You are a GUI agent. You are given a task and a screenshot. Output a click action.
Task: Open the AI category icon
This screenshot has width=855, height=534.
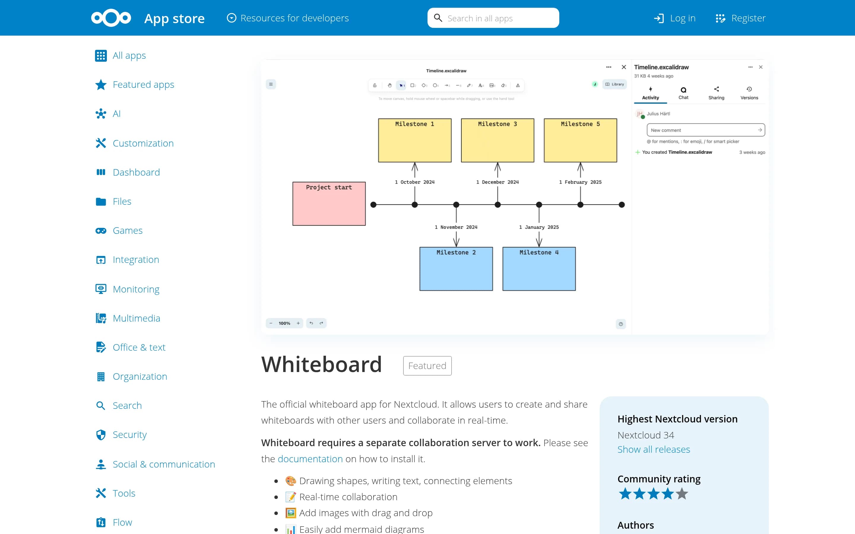(x=101, y=114)
